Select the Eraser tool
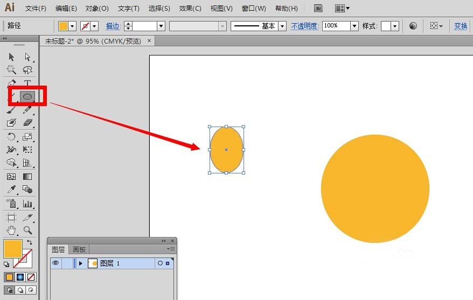Viewport: 473px width, 300px height. (27, 123)
